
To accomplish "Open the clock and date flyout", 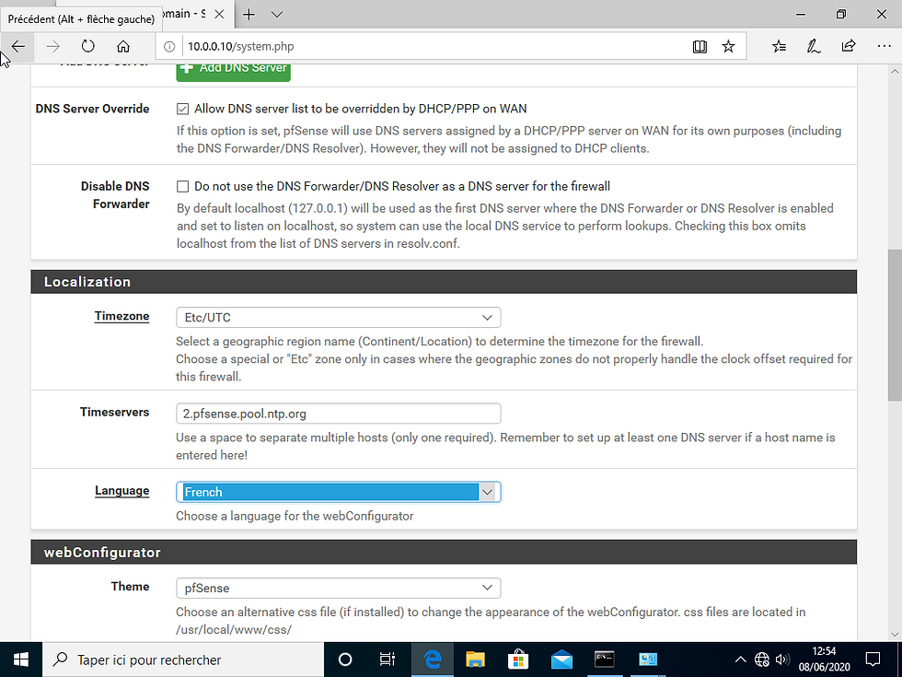I will [x=824, y=659].
